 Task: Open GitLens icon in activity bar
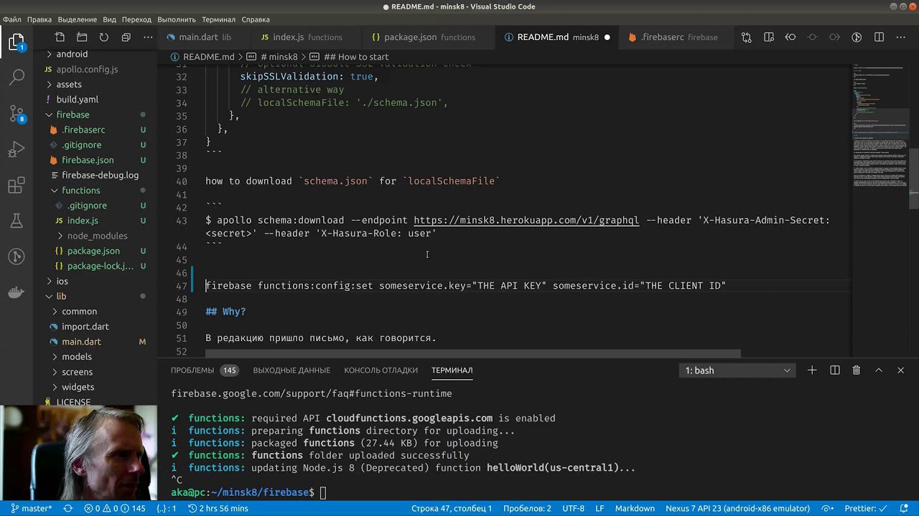[x=17, y=257]
